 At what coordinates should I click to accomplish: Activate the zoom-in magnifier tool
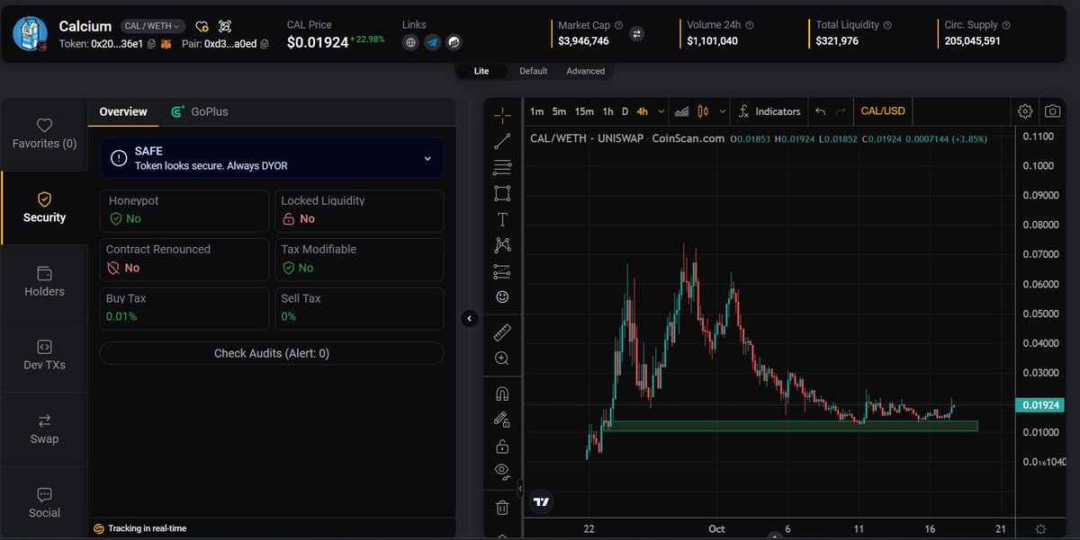(502, 359)
